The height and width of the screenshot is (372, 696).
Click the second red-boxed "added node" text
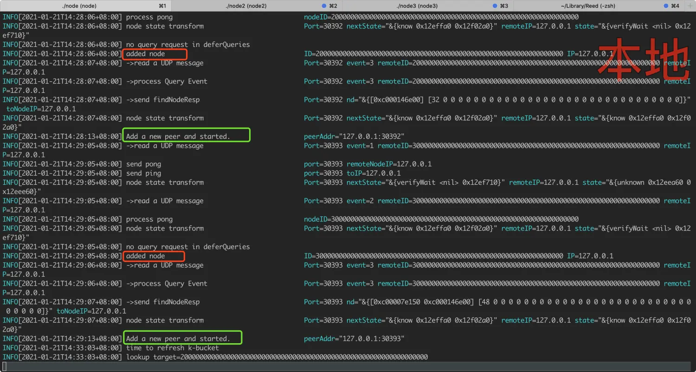[146, 256]
